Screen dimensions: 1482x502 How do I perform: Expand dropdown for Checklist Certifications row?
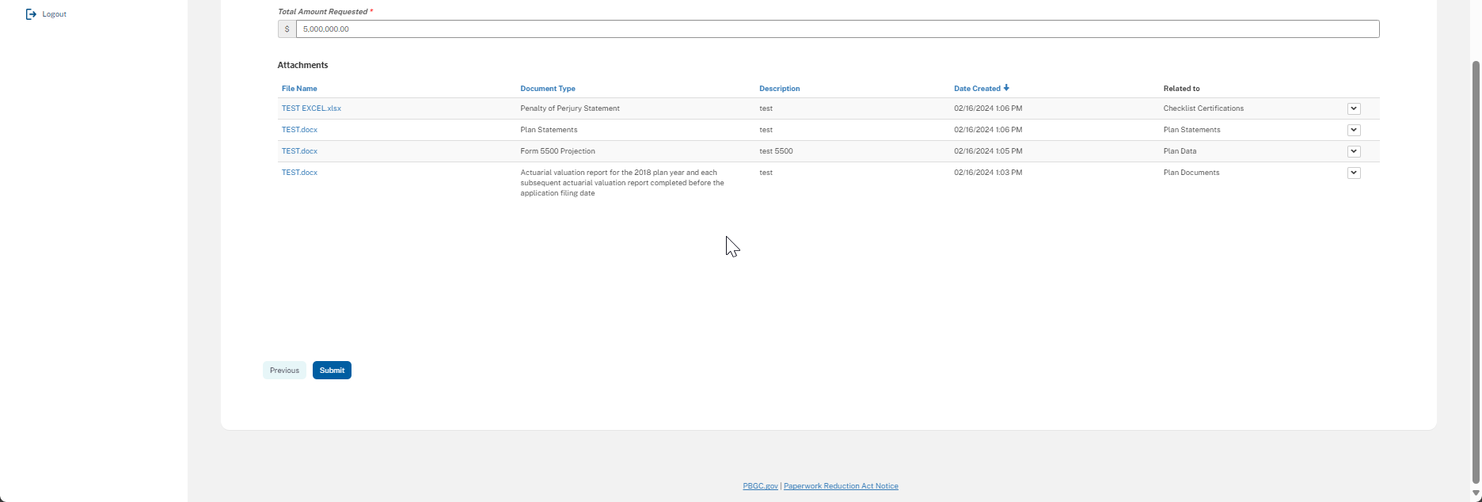pyautogui.click(x=1353, y=108)
